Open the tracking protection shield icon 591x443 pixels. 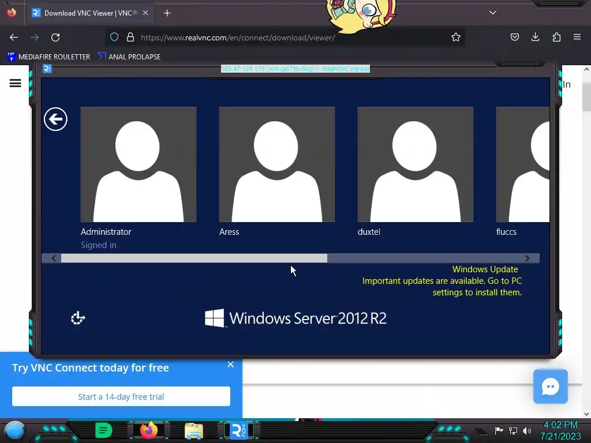(x=114, y=37)
